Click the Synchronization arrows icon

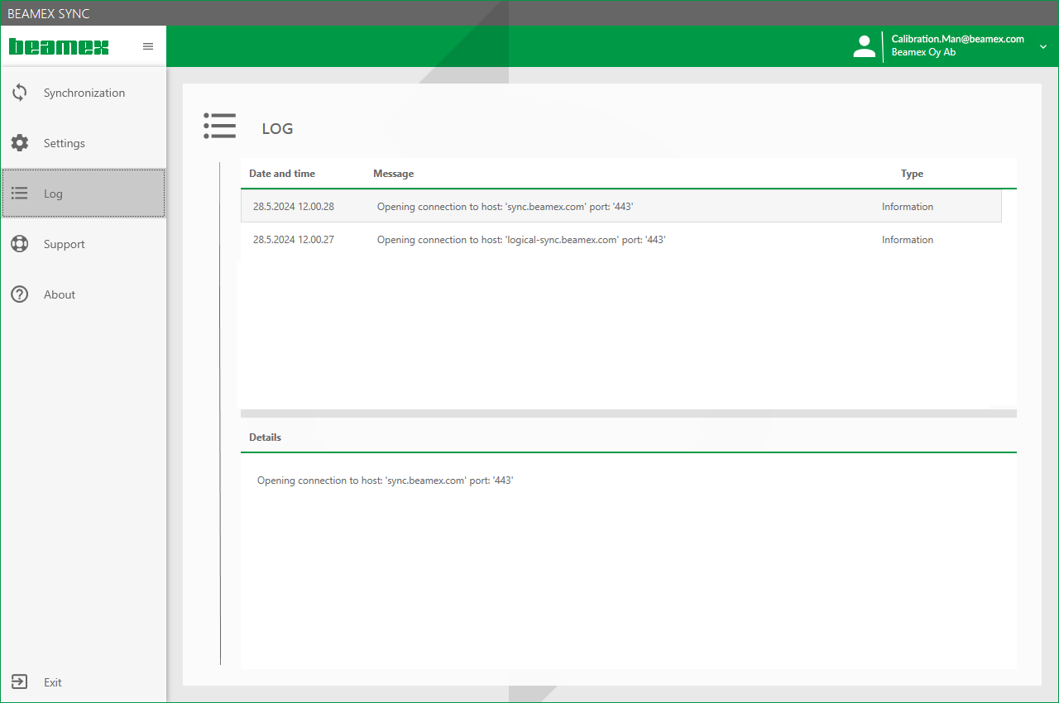[x=20, y=93]
